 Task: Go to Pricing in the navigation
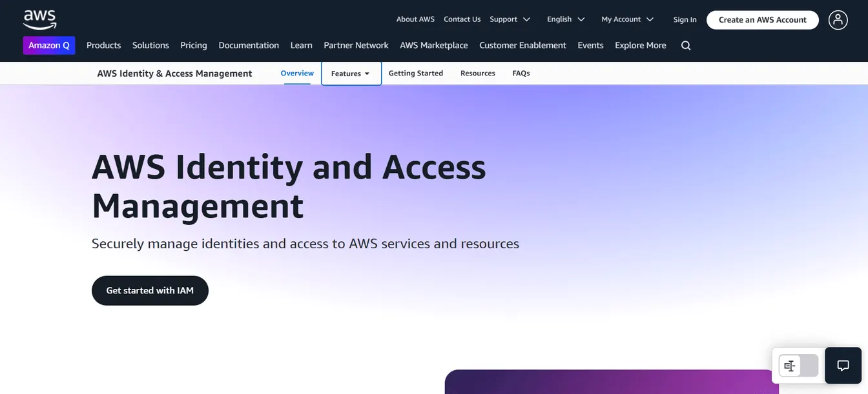194,45
